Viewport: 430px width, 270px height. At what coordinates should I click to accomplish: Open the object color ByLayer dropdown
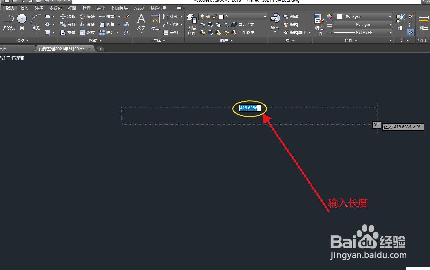pyautogui.click(x=390, y=17)
